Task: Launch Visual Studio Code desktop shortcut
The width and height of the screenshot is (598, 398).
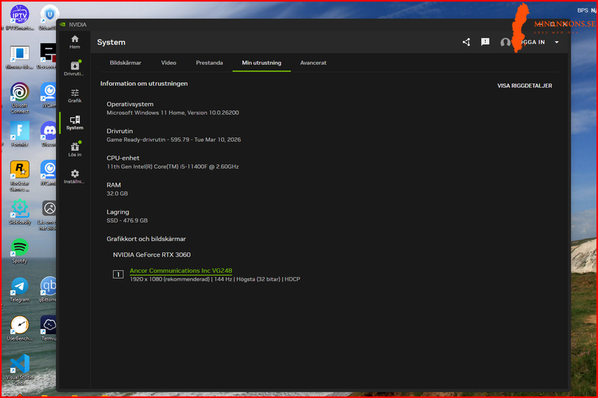Action: tap(20, 370)
